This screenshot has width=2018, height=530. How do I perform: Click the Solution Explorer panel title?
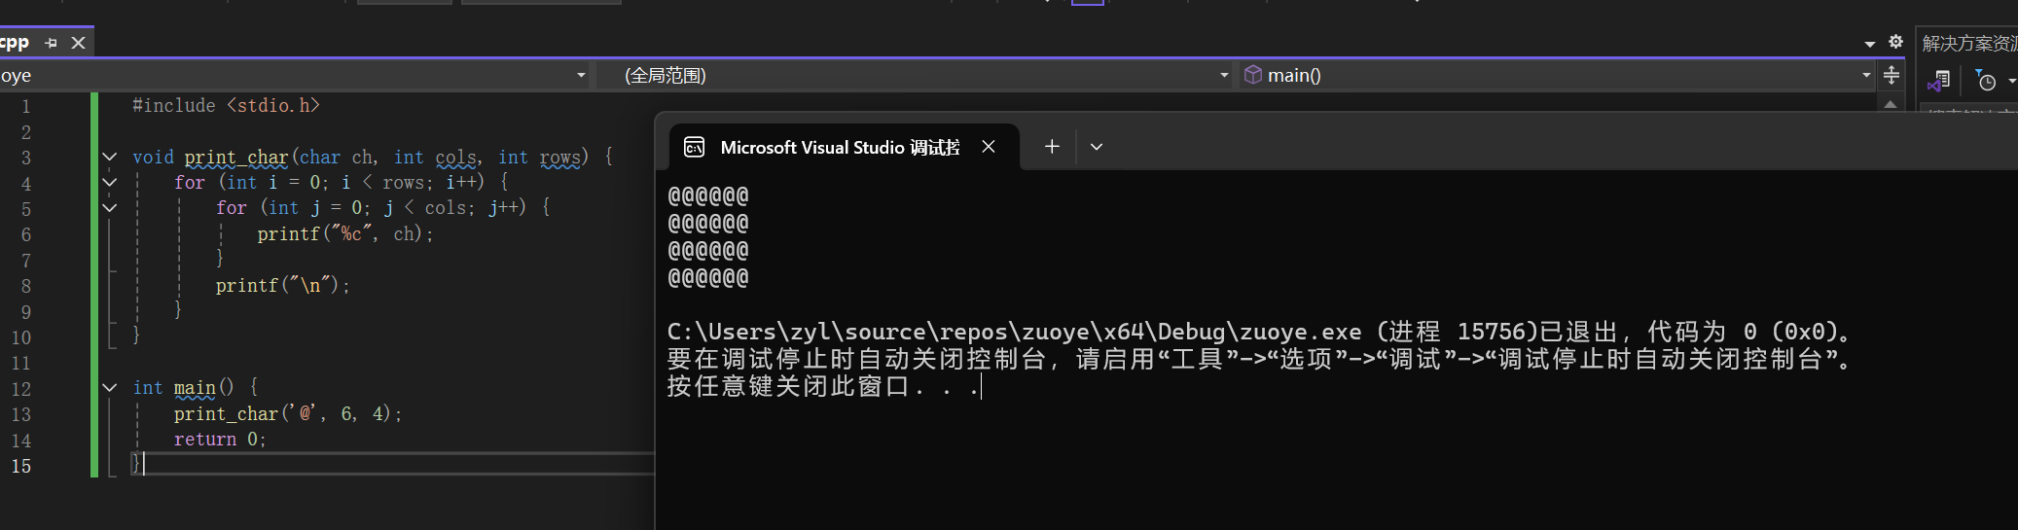[1968, 44]
